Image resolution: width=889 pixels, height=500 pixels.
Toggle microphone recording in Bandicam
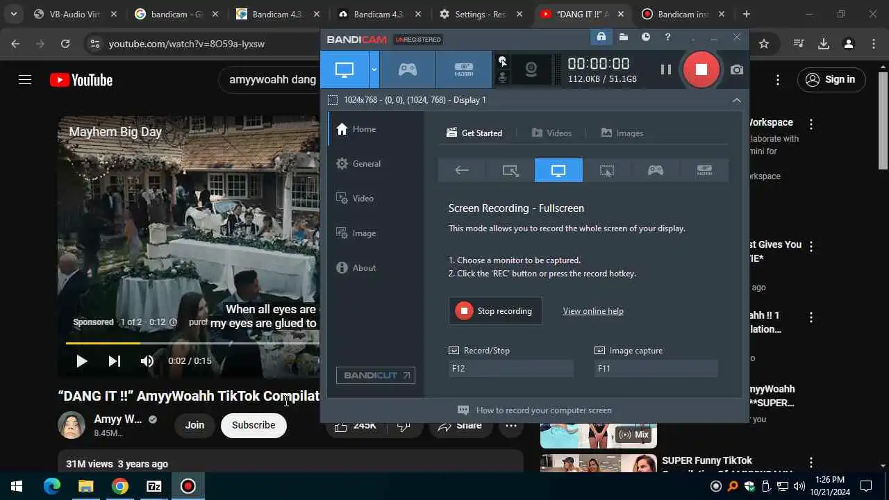(503, 78)
